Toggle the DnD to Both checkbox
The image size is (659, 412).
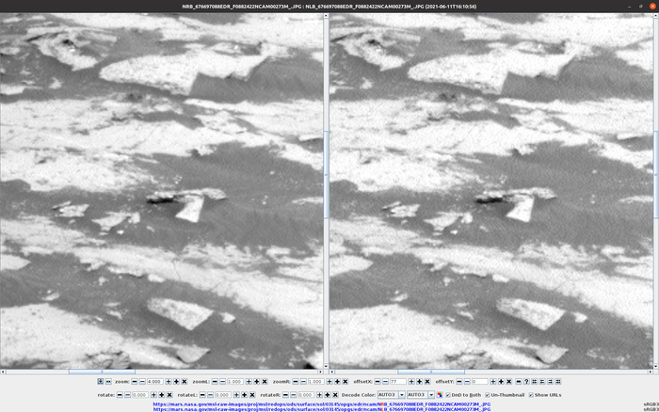pos(448,395)
